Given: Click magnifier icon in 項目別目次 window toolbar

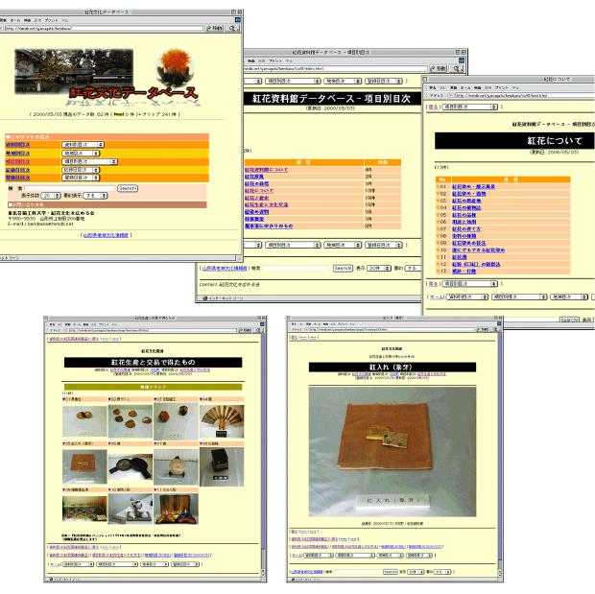Looking at the screenshot, I should click(x=458, y=69).
